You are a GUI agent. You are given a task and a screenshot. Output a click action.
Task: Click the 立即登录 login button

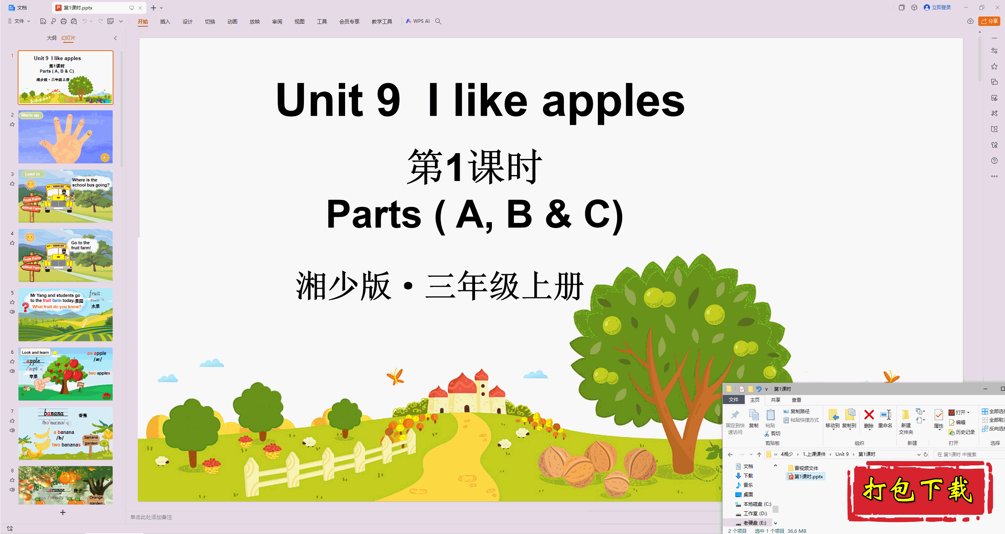coord(937,7)
